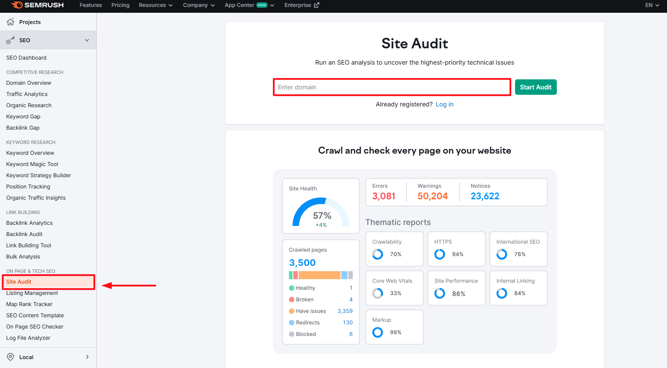Expand the Local section arrow
The width and height of the screenshot is (667, 368).
point(87,357)
